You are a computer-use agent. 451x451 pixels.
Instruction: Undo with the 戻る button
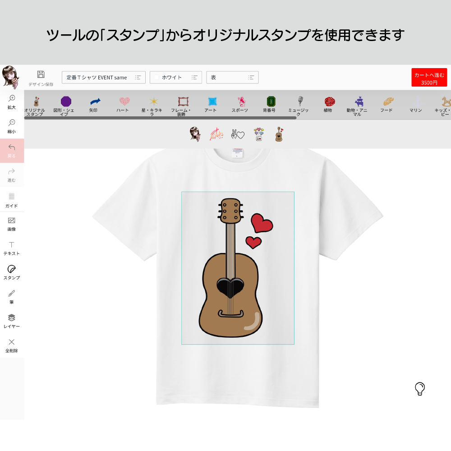point(12,150)
